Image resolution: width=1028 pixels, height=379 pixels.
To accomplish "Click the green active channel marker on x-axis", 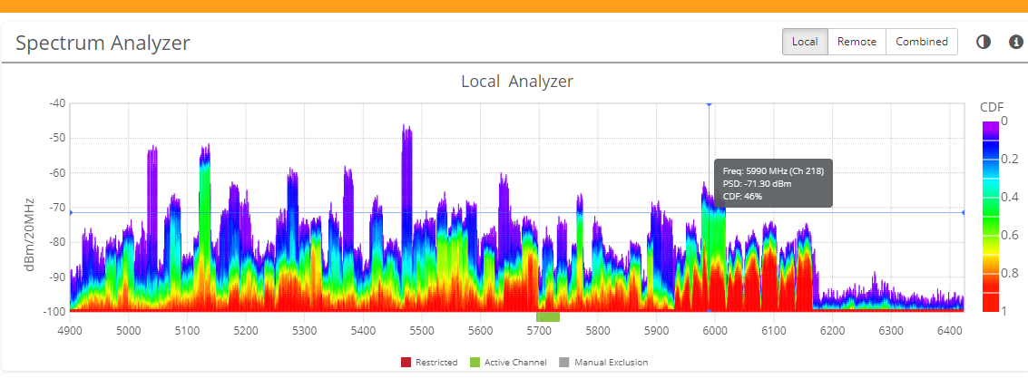I will point(548,316).
